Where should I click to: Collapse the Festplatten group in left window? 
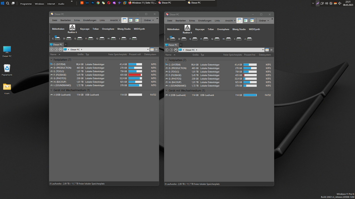[x=51, y=60]
